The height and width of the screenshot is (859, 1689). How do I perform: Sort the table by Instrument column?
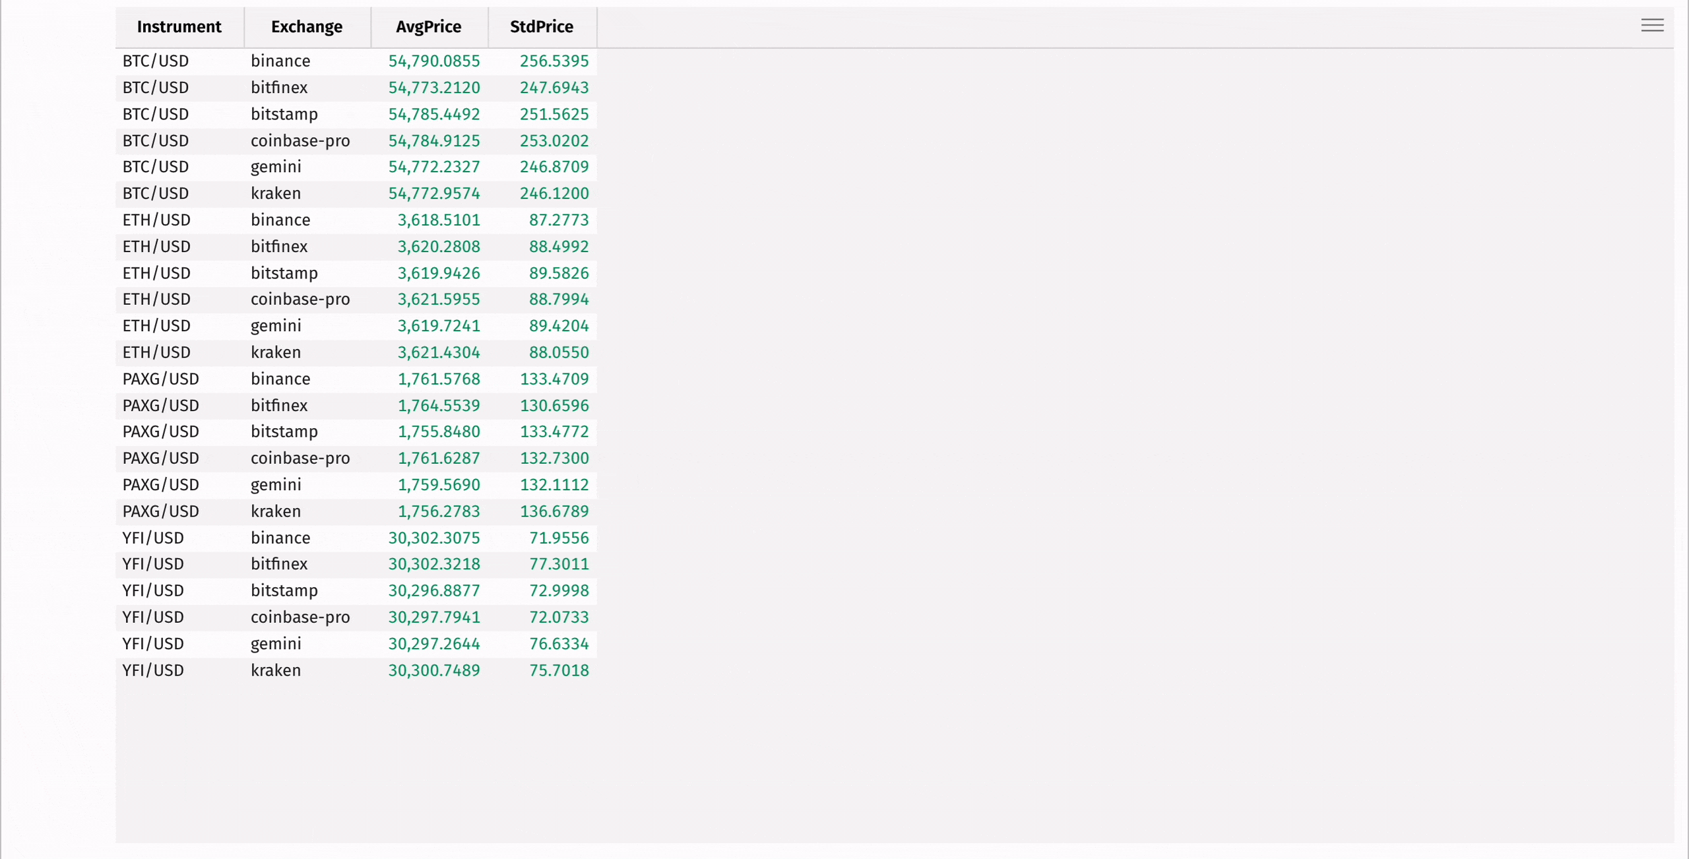pyautogui.click(x=179, y=27)
